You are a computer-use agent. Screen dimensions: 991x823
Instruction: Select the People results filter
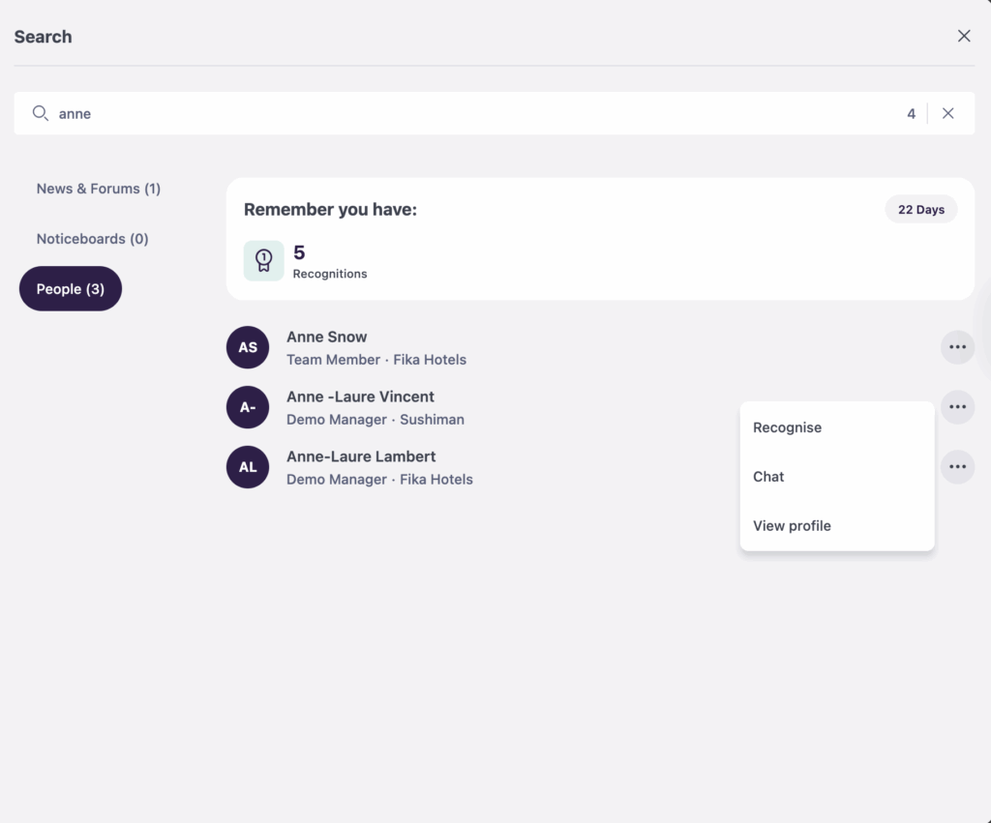71,289
